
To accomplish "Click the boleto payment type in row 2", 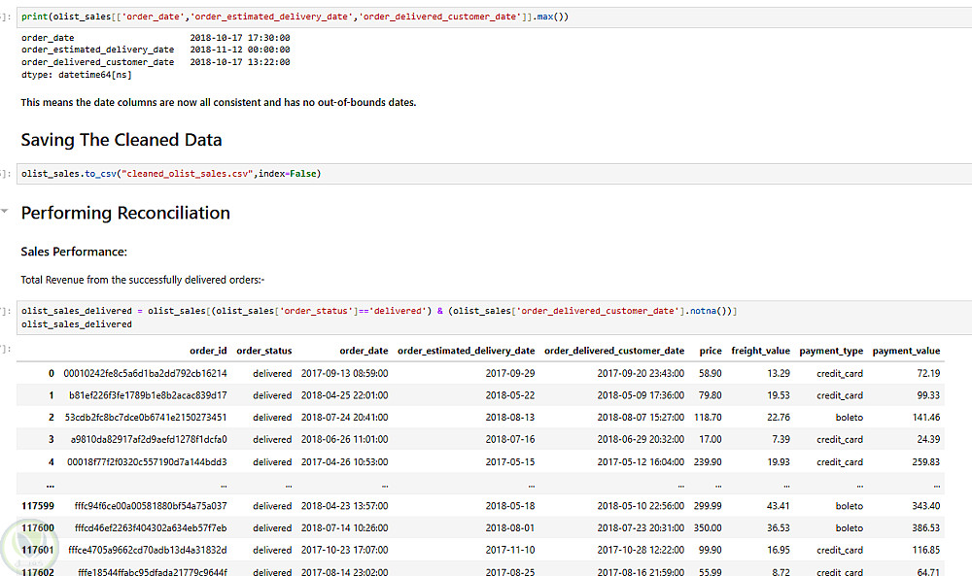I will tap(849, 418).
